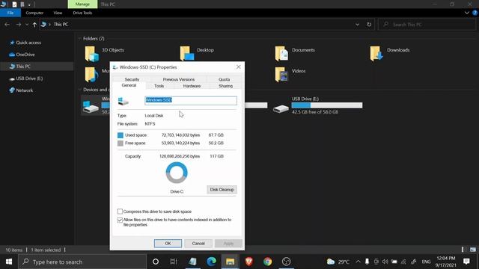Click the Search This PC box
479x269 pixels.
427,25
